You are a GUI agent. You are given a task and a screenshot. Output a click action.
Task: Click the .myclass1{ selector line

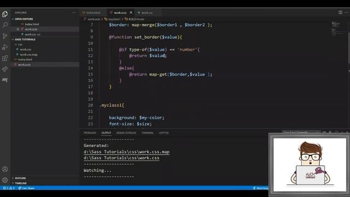112,105
